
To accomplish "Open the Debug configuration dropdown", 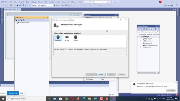I will [x=35, y=5].
